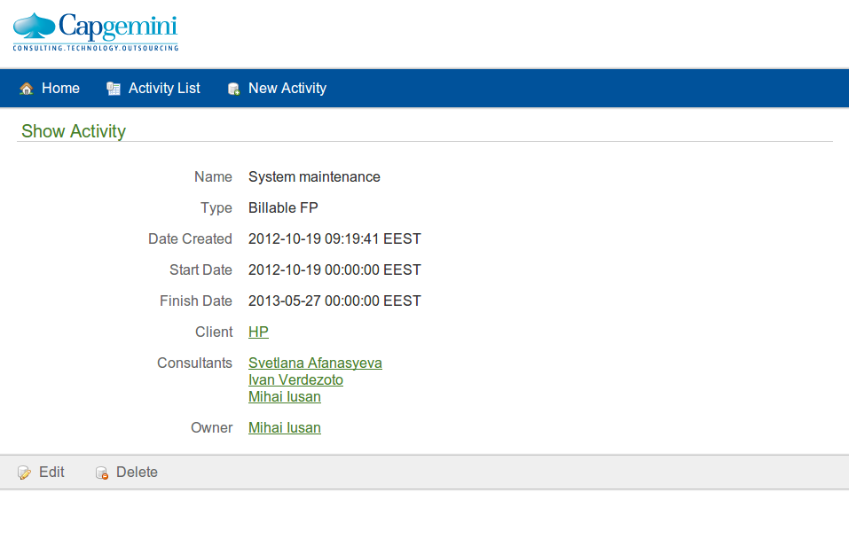Image resolution: width=849 pixels, height=539 pixels.
Task: Click the Owner's Mihai Iusan link
Action: click(284, 428)
